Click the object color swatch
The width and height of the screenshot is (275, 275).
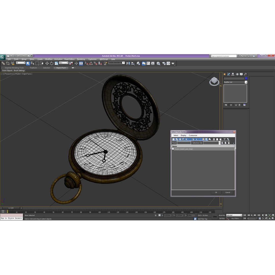(246, 78)
